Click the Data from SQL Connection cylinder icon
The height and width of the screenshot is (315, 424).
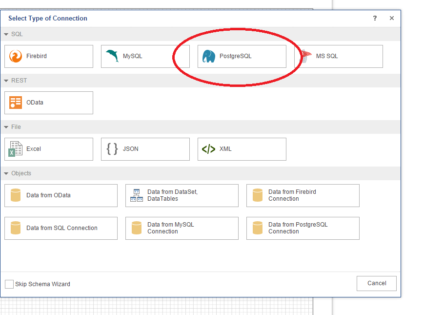point(16,228)
